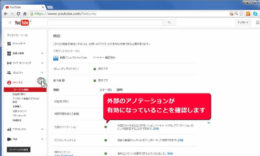Expand the アナリティクス section chevron
The image size is (260, 156).
coord(42,129)
